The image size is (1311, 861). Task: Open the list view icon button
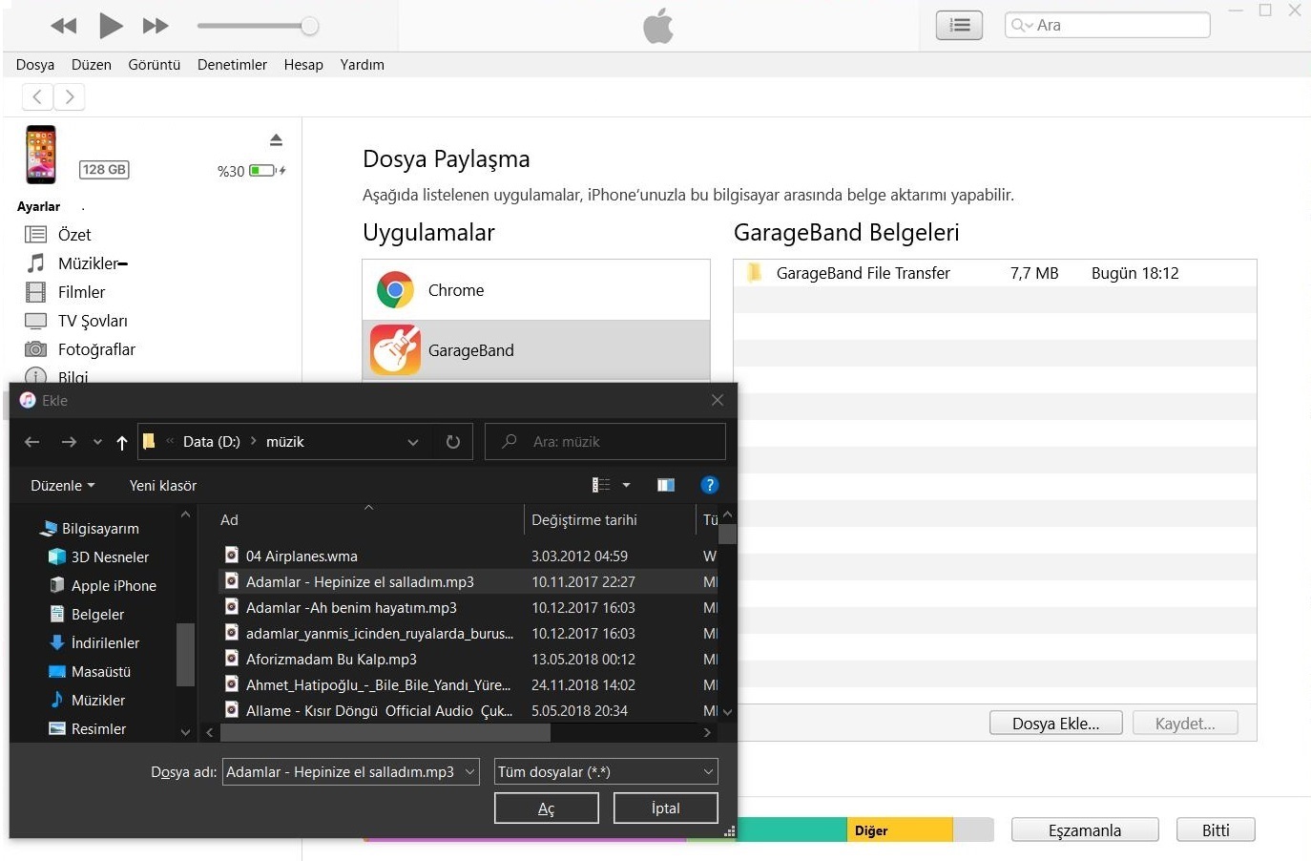pyautogui.click(x=959, y=26)
